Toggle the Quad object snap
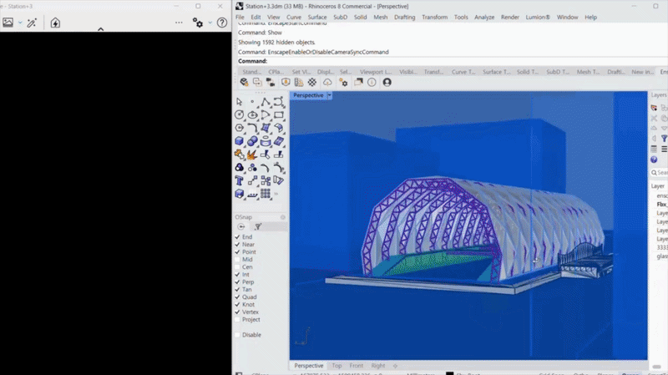Image resolution: width=668 pixels, height=375 pixels. click(x=237, y=297)
